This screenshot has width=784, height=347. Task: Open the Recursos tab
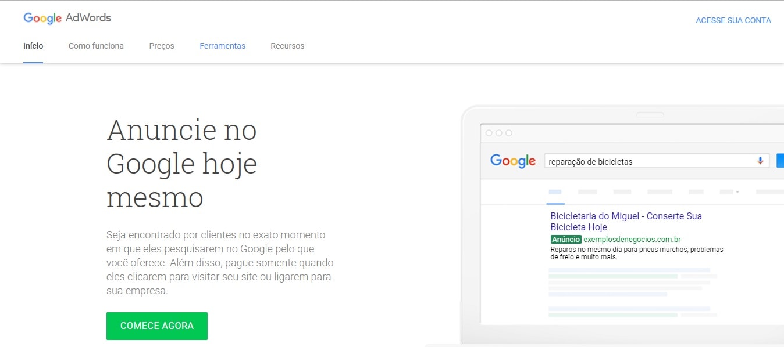click(x=287, y=46)
